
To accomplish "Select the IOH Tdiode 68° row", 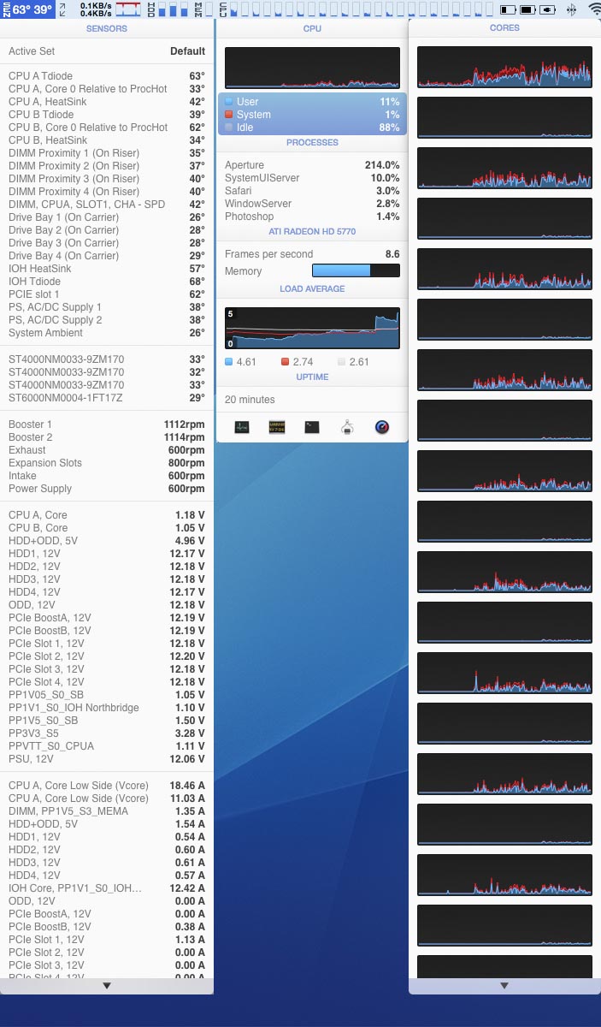I will 107,282.
